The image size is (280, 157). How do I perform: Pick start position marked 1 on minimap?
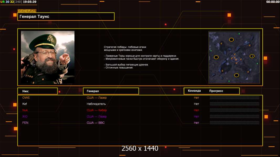252,56
